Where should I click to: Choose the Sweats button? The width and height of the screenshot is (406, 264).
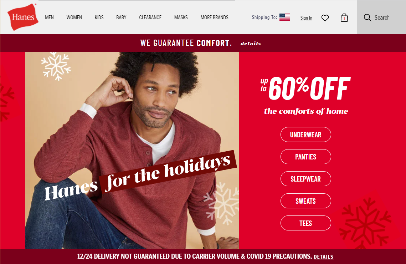click(305, 201)
